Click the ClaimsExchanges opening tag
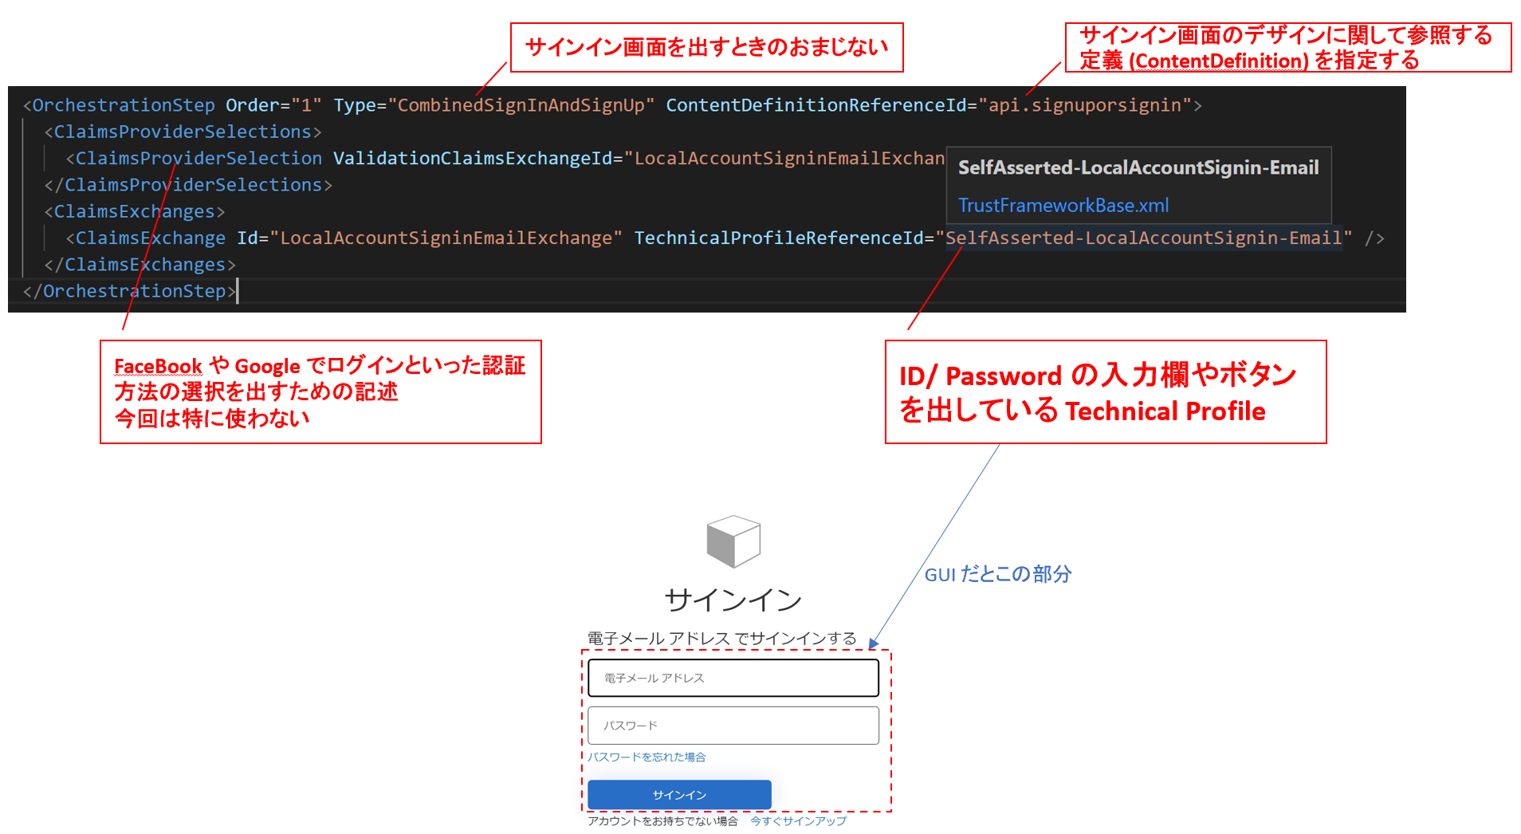The height and width of the screenshot is (834, 1521). 135,212
